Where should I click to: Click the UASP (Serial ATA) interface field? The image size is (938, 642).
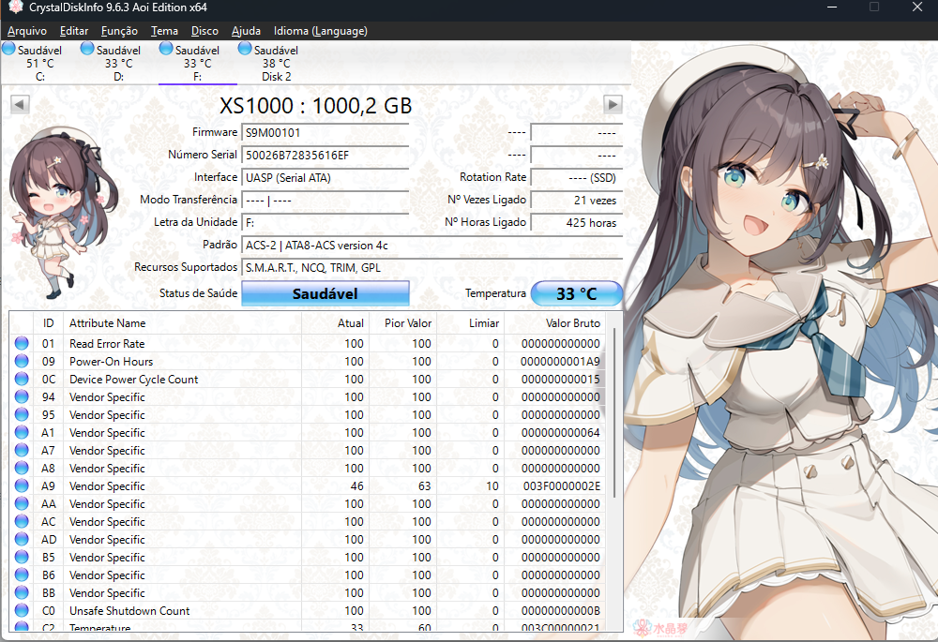click(325, 177)
